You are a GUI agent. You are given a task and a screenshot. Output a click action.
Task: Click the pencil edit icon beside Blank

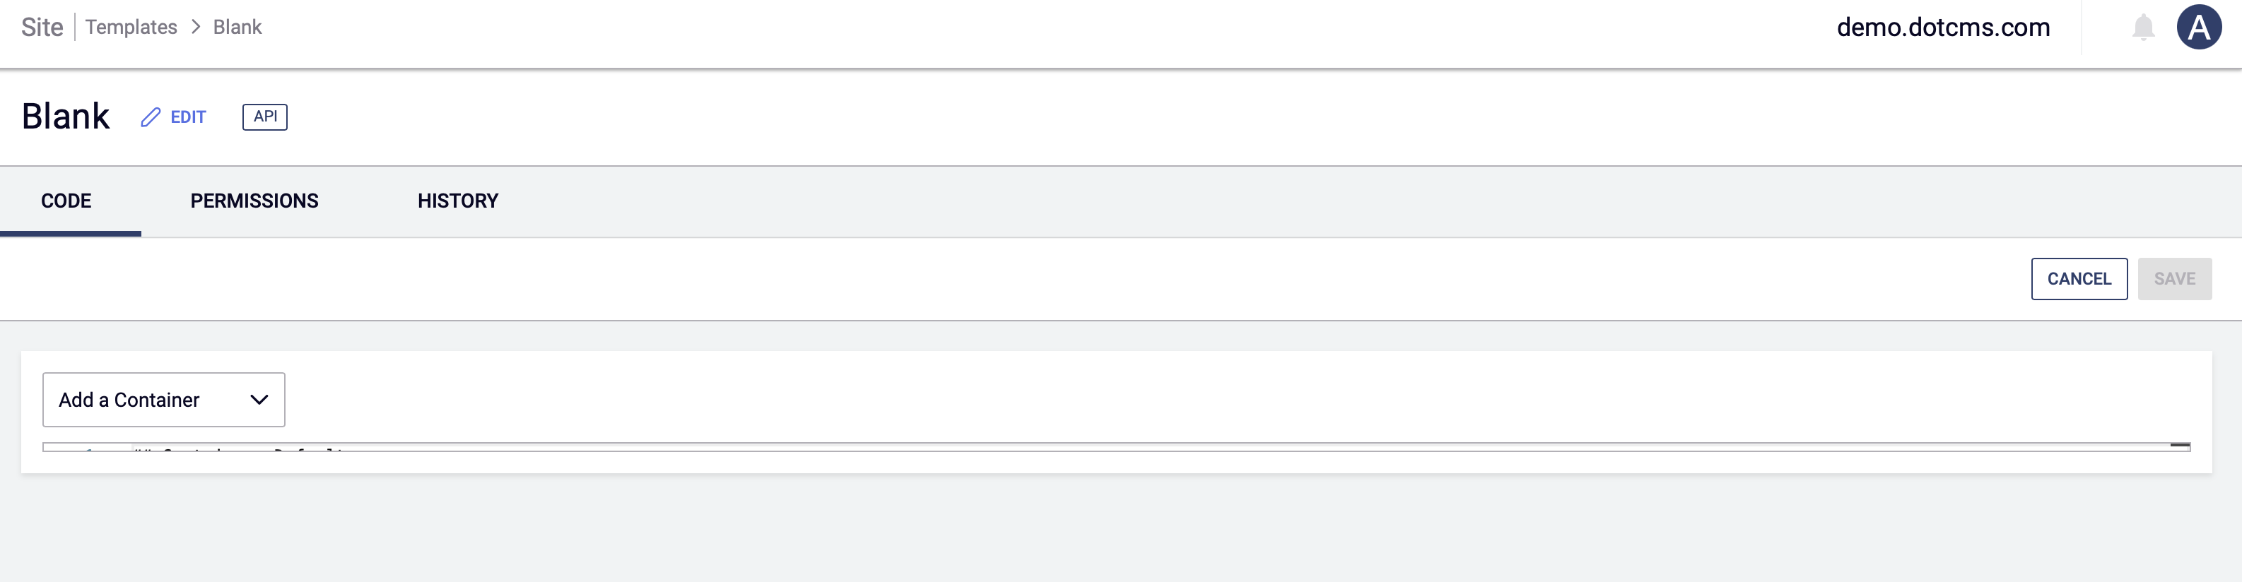[151, 116]
